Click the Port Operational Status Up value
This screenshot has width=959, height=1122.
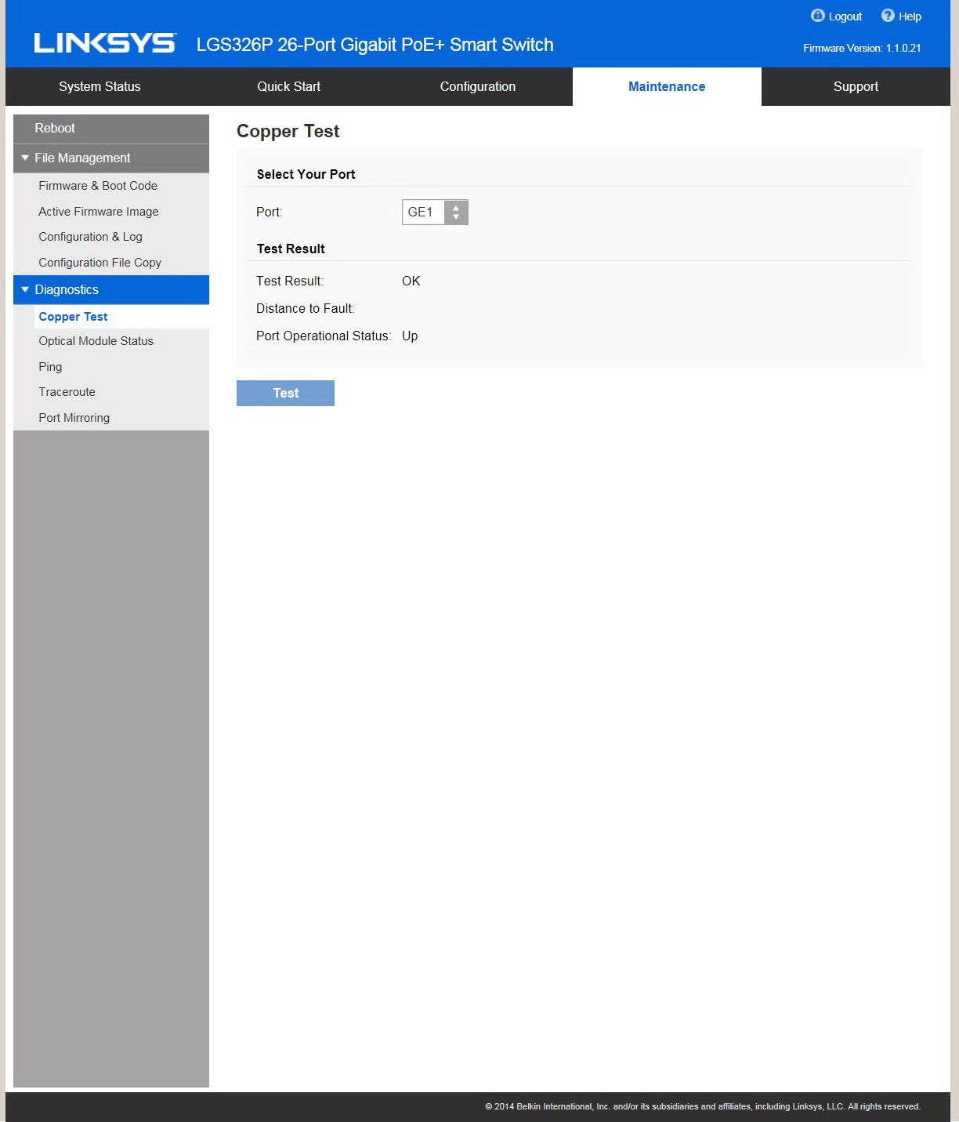410,336
